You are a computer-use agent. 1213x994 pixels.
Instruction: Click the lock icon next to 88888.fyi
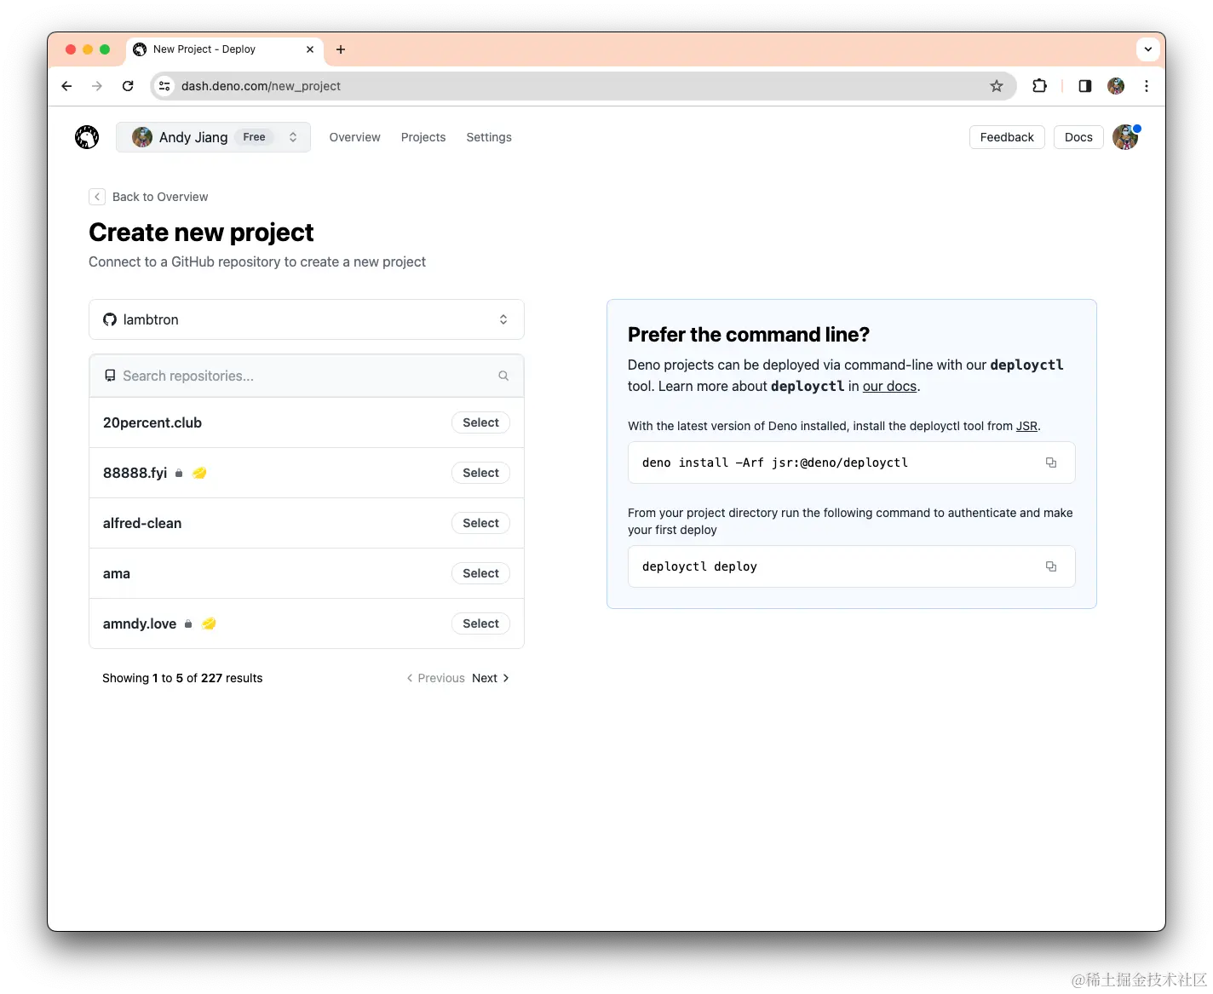(x=179, y=474)
